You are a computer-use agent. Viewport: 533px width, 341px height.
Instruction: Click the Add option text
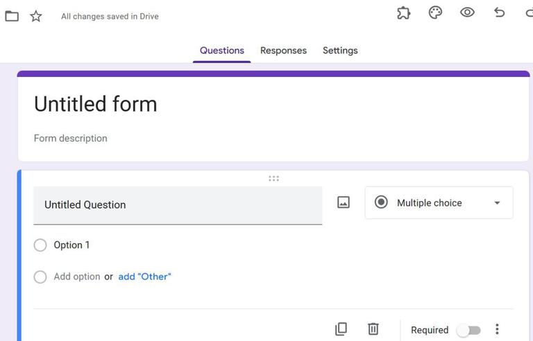click(77, 277)
